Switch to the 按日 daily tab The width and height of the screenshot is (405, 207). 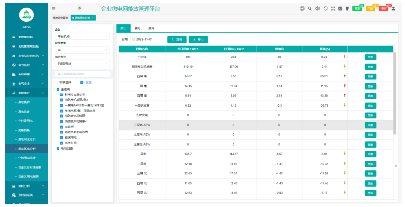(x=123, y=28)
